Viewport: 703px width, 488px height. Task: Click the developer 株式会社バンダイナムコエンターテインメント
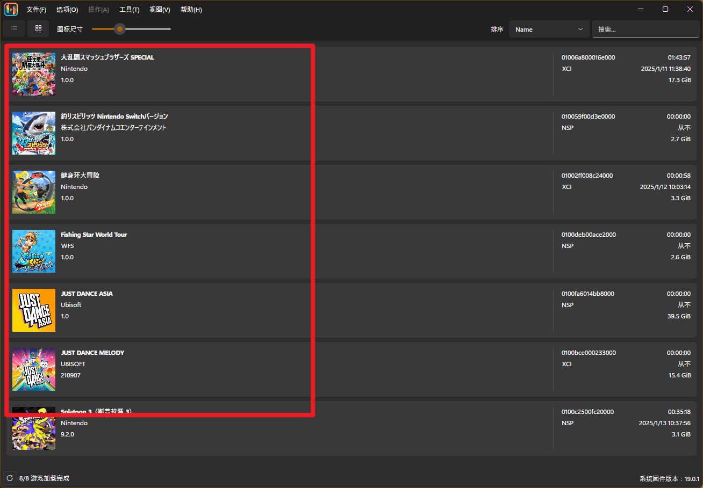tap(113, 128)
